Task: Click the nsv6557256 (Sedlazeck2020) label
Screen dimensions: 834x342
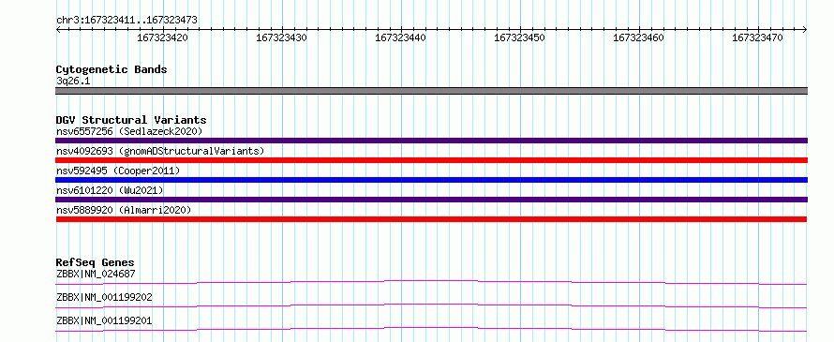Action: [129, 131]
